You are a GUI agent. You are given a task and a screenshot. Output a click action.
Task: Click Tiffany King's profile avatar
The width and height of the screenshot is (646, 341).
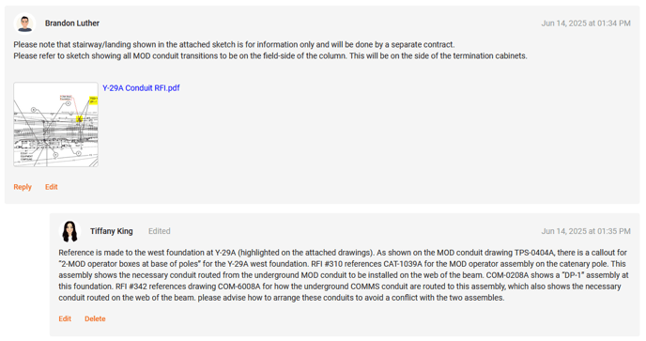pos(69,231)
